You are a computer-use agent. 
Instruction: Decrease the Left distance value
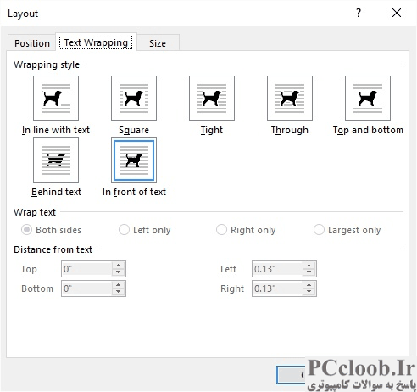pyautogui.click(x=309, y=272)
